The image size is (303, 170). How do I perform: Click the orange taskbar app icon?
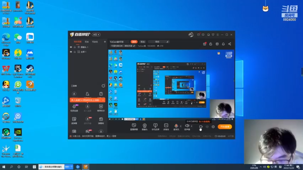tap(86, 167)
